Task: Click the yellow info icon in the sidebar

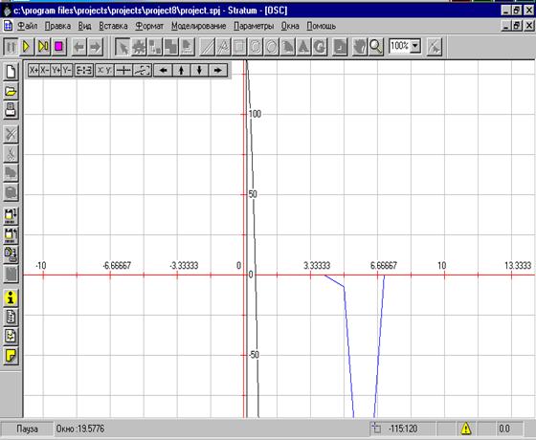Action: point(11,297)
